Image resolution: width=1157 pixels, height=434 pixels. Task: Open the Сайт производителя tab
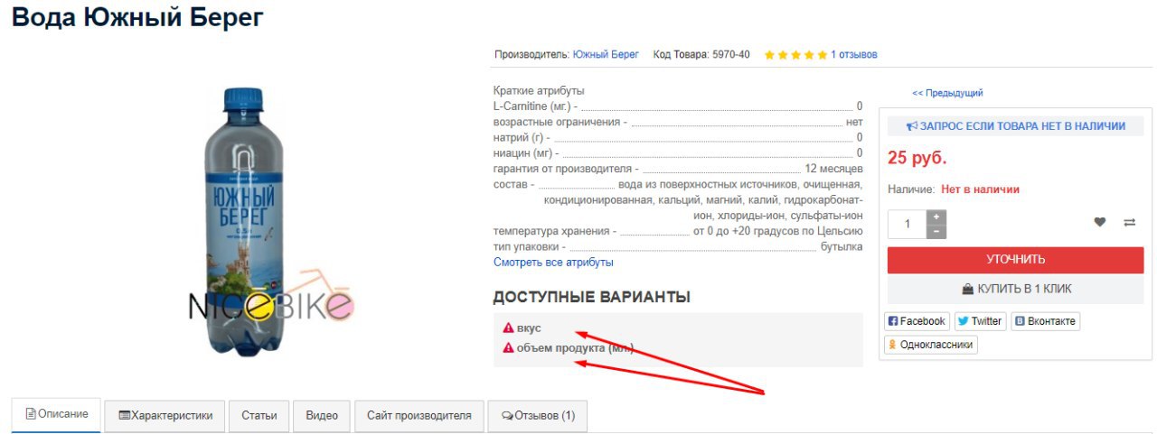point(419,416)
